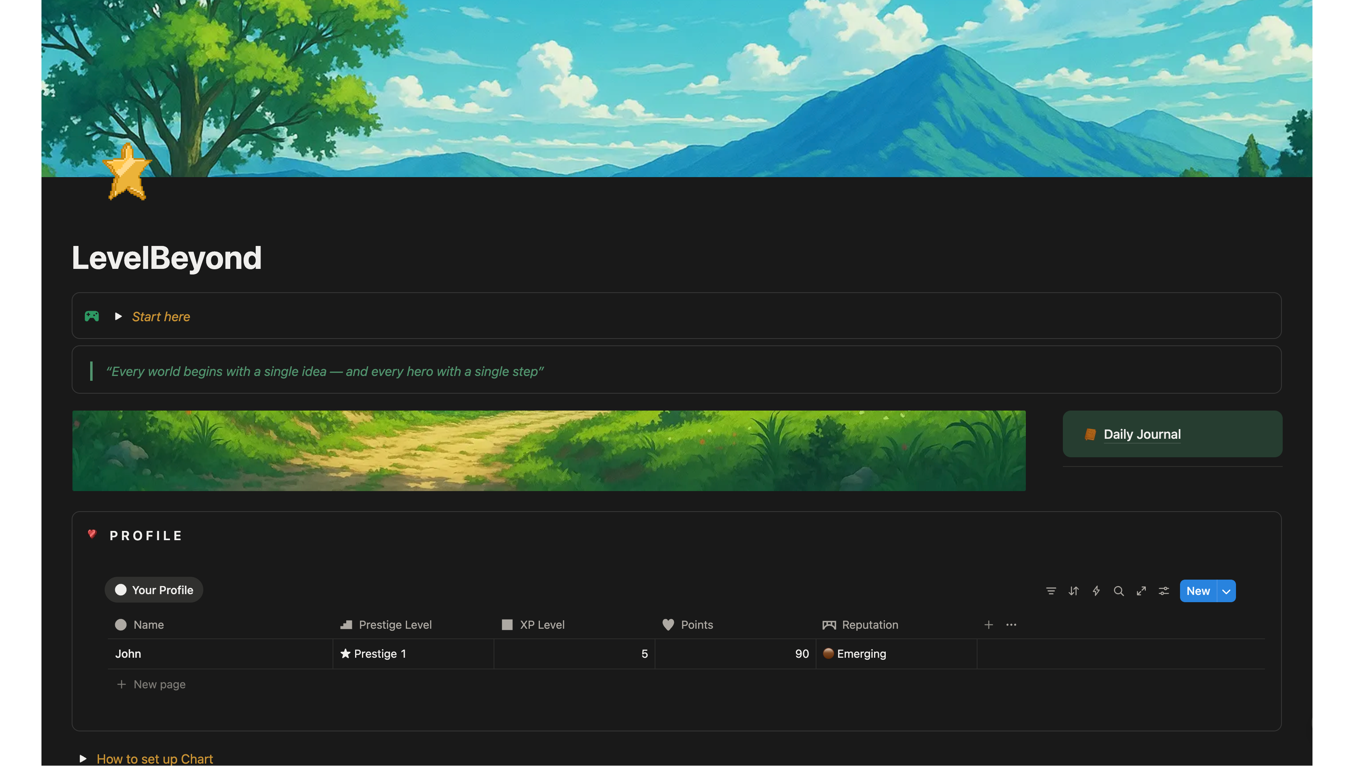Click the sort arrows icon
The height and width of the screenshot is (766, 1362).
(1073, 591)
